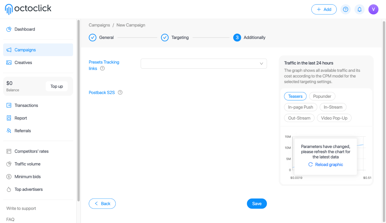Click step 3 number circle
386x223 pixels.
pyautogui.click(x=237, y=38)
